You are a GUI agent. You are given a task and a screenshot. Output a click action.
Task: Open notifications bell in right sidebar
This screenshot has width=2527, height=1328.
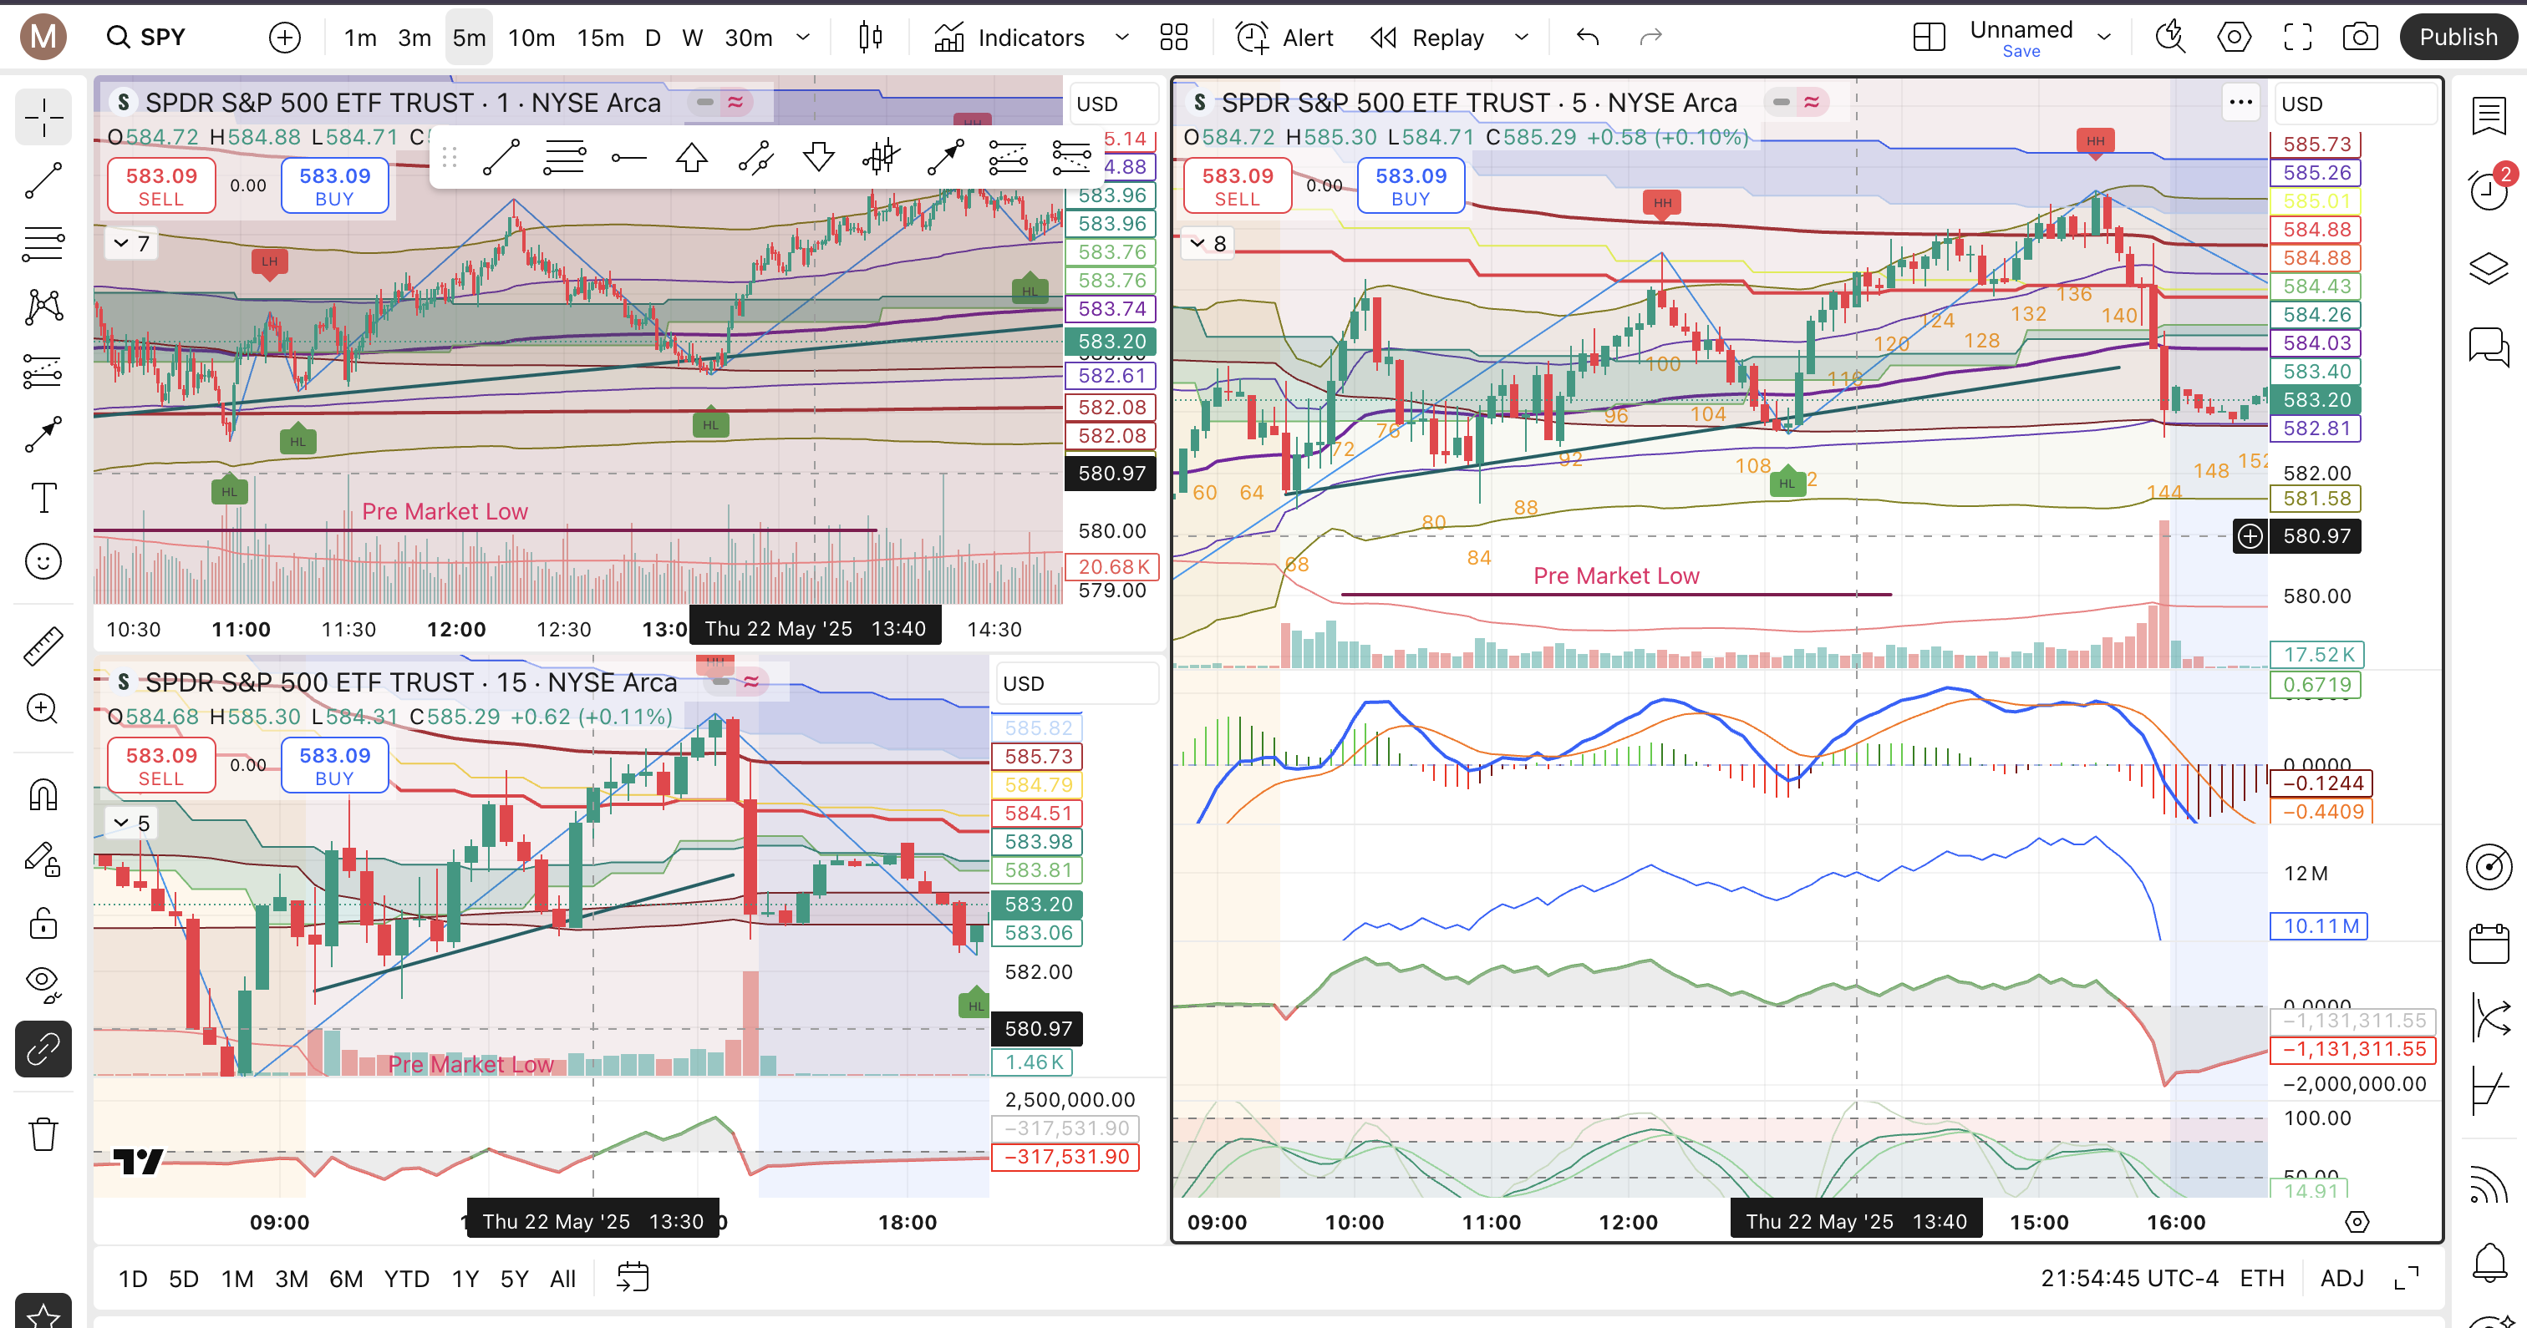click(x=2489, y=1262)
